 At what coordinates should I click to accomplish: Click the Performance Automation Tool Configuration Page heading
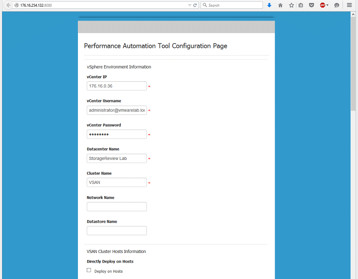click(155, 46)
